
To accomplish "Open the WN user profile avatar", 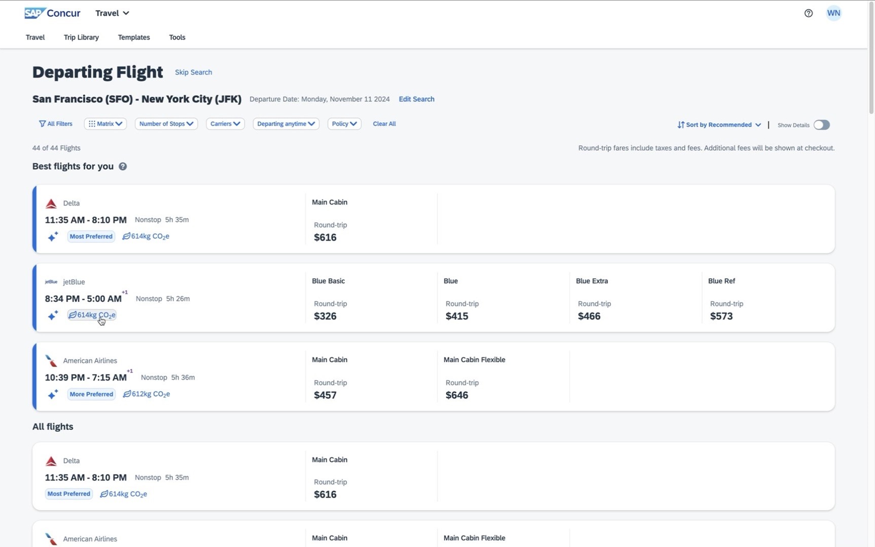I will [x=833, y=13].
